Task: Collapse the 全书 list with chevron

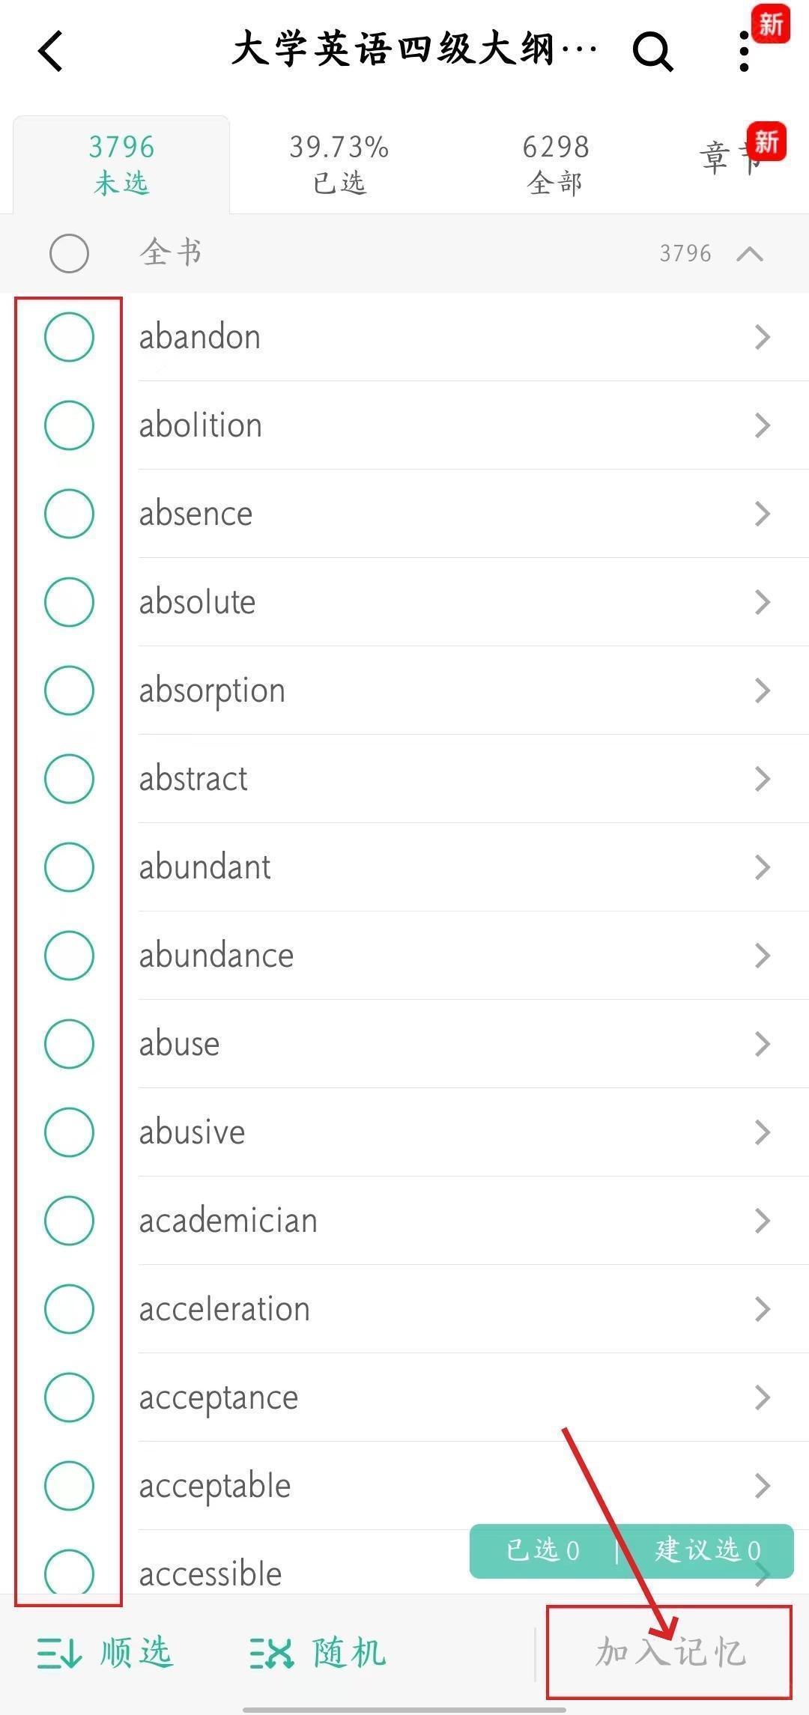Action: click(750, 254)
